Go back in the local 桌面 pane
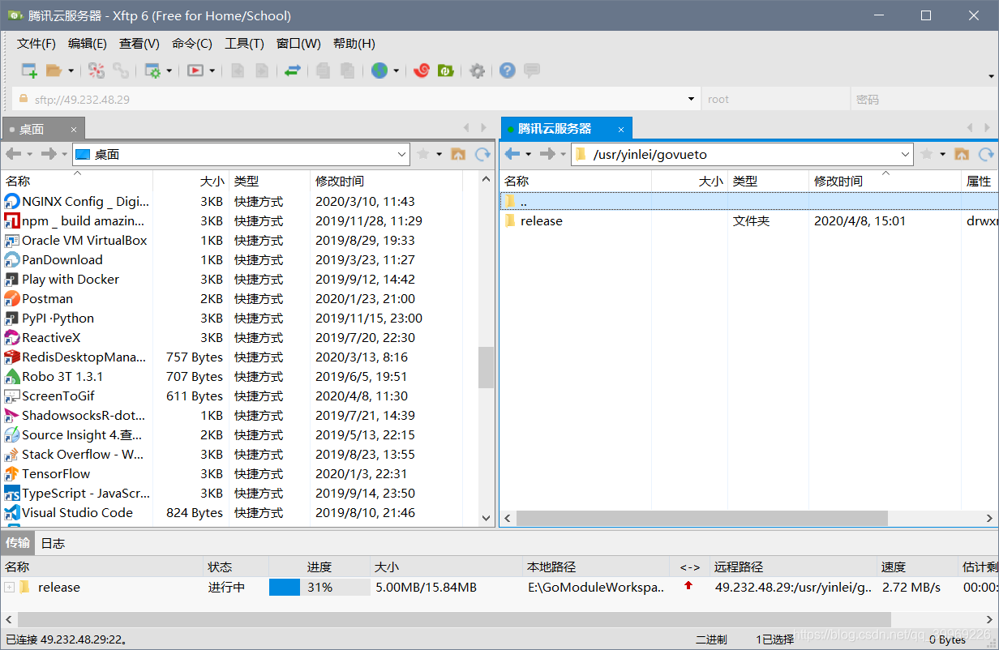999x650 pixels. [x=13, y=154]
